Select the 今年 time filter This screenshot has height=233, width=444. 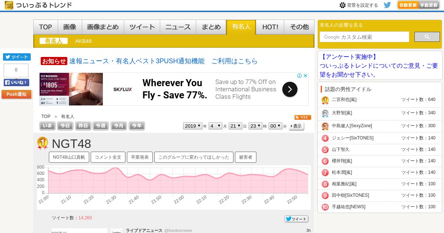[x=137, y=126]
